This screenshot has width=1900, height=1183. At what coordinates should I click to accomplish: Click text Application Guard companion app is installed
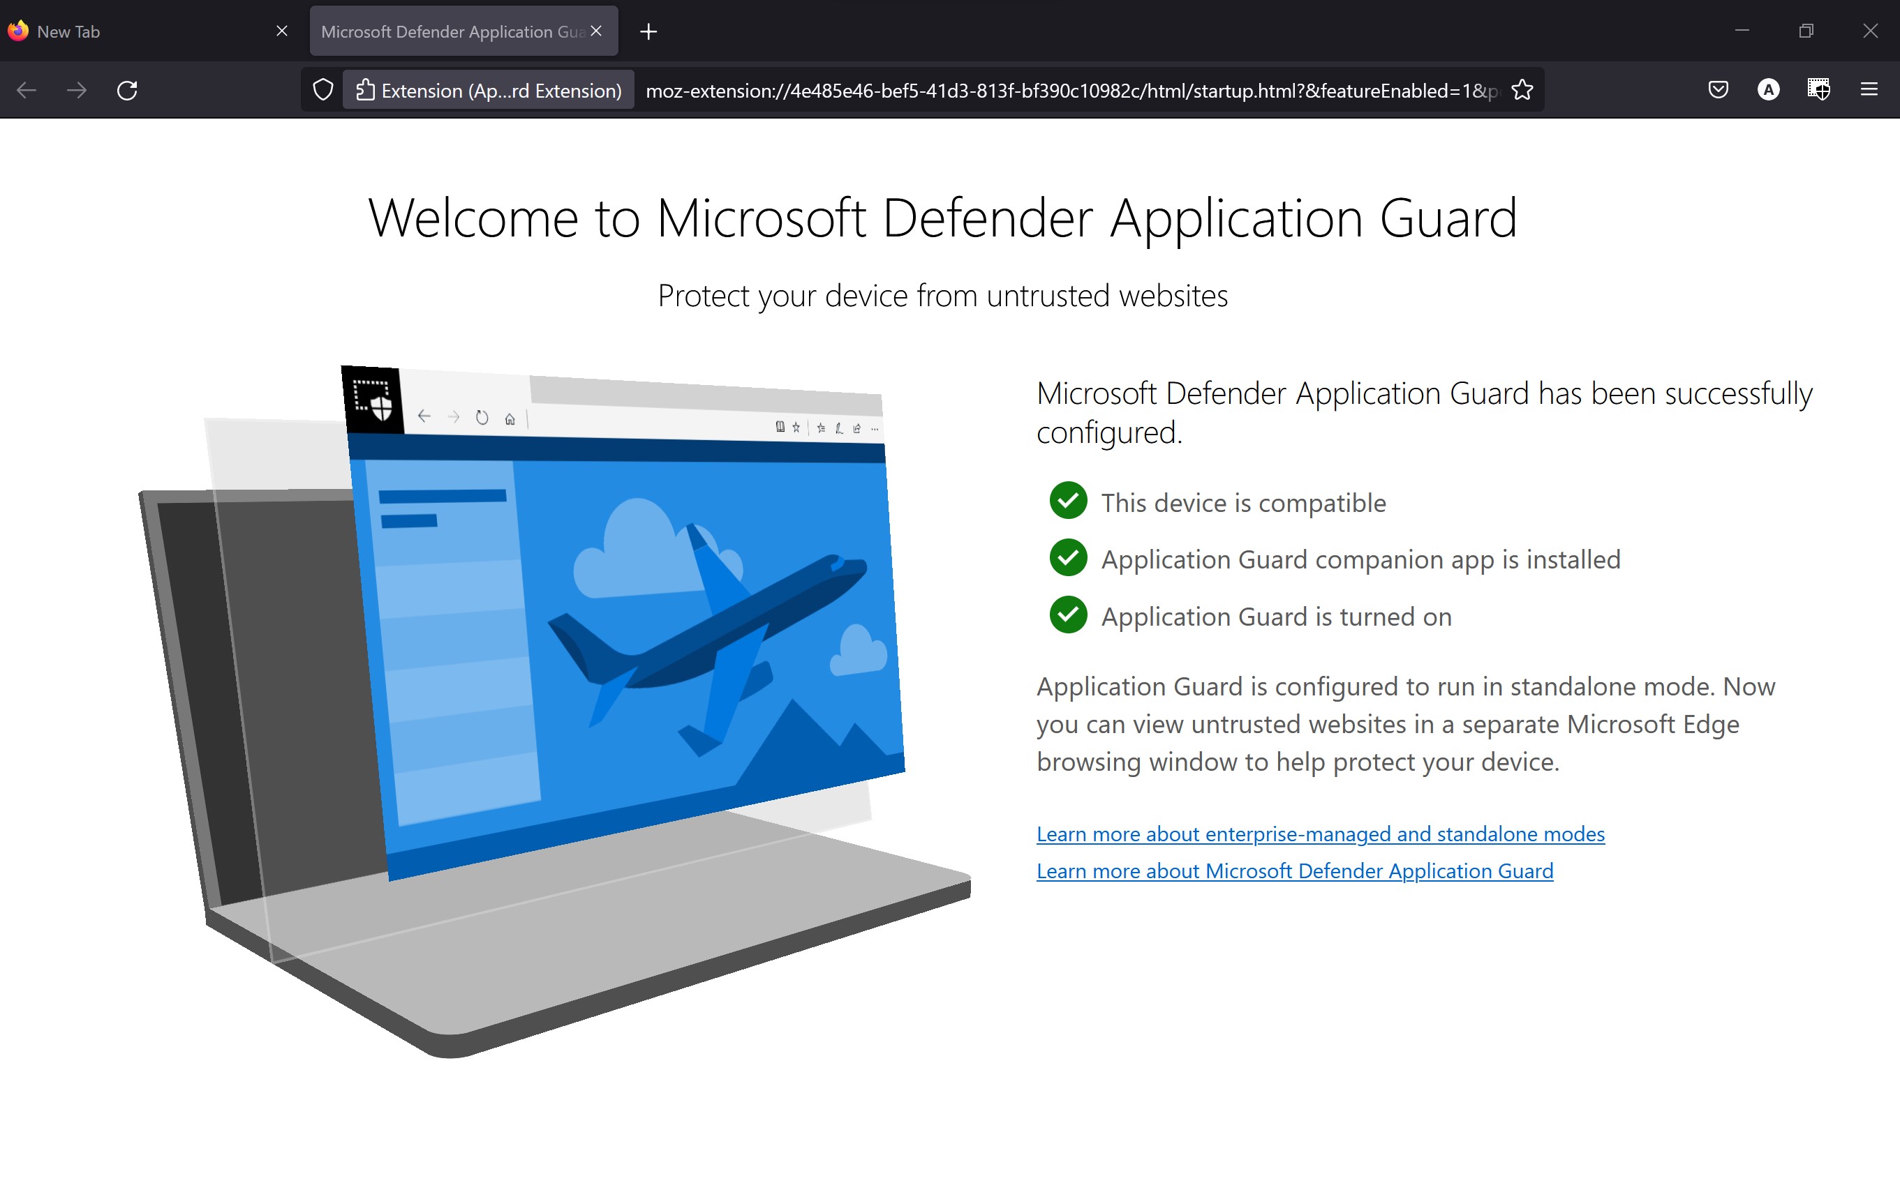pos(1360,560)
